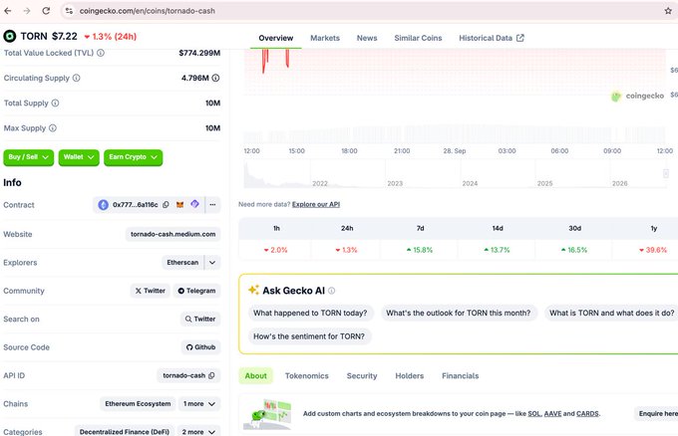Ask 'What is TORN and what does it do?'
Screen dimensions: 678x436
[611, 313]
